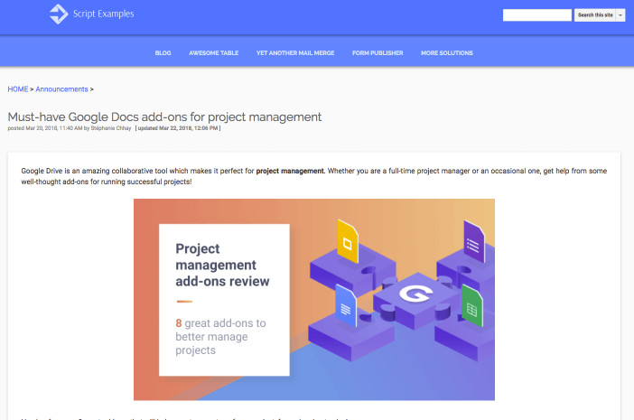Expand the search options dropdown arrow

[620, 15]
